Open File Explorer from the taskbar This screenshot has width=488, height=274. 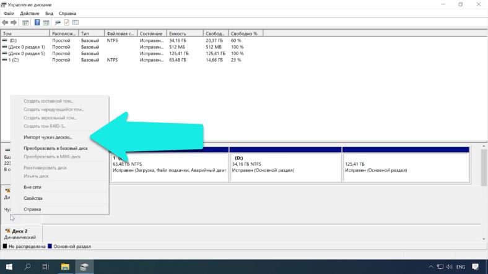[65, 267]
